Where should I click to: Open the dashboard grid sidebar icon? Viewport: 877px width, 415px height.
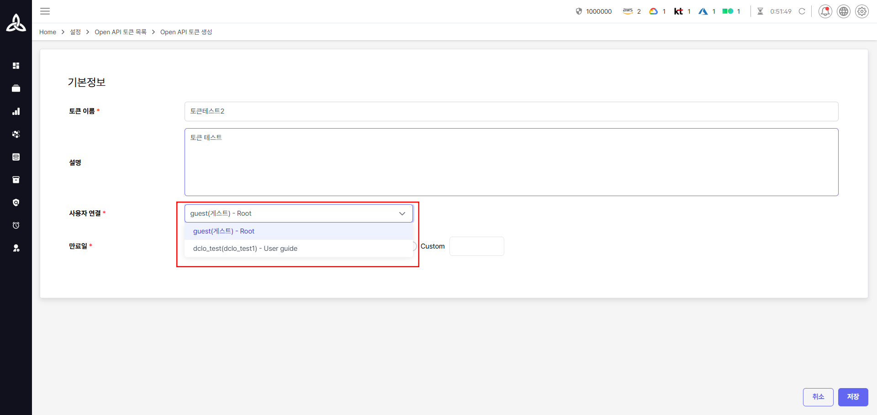(x=16, y=66)
